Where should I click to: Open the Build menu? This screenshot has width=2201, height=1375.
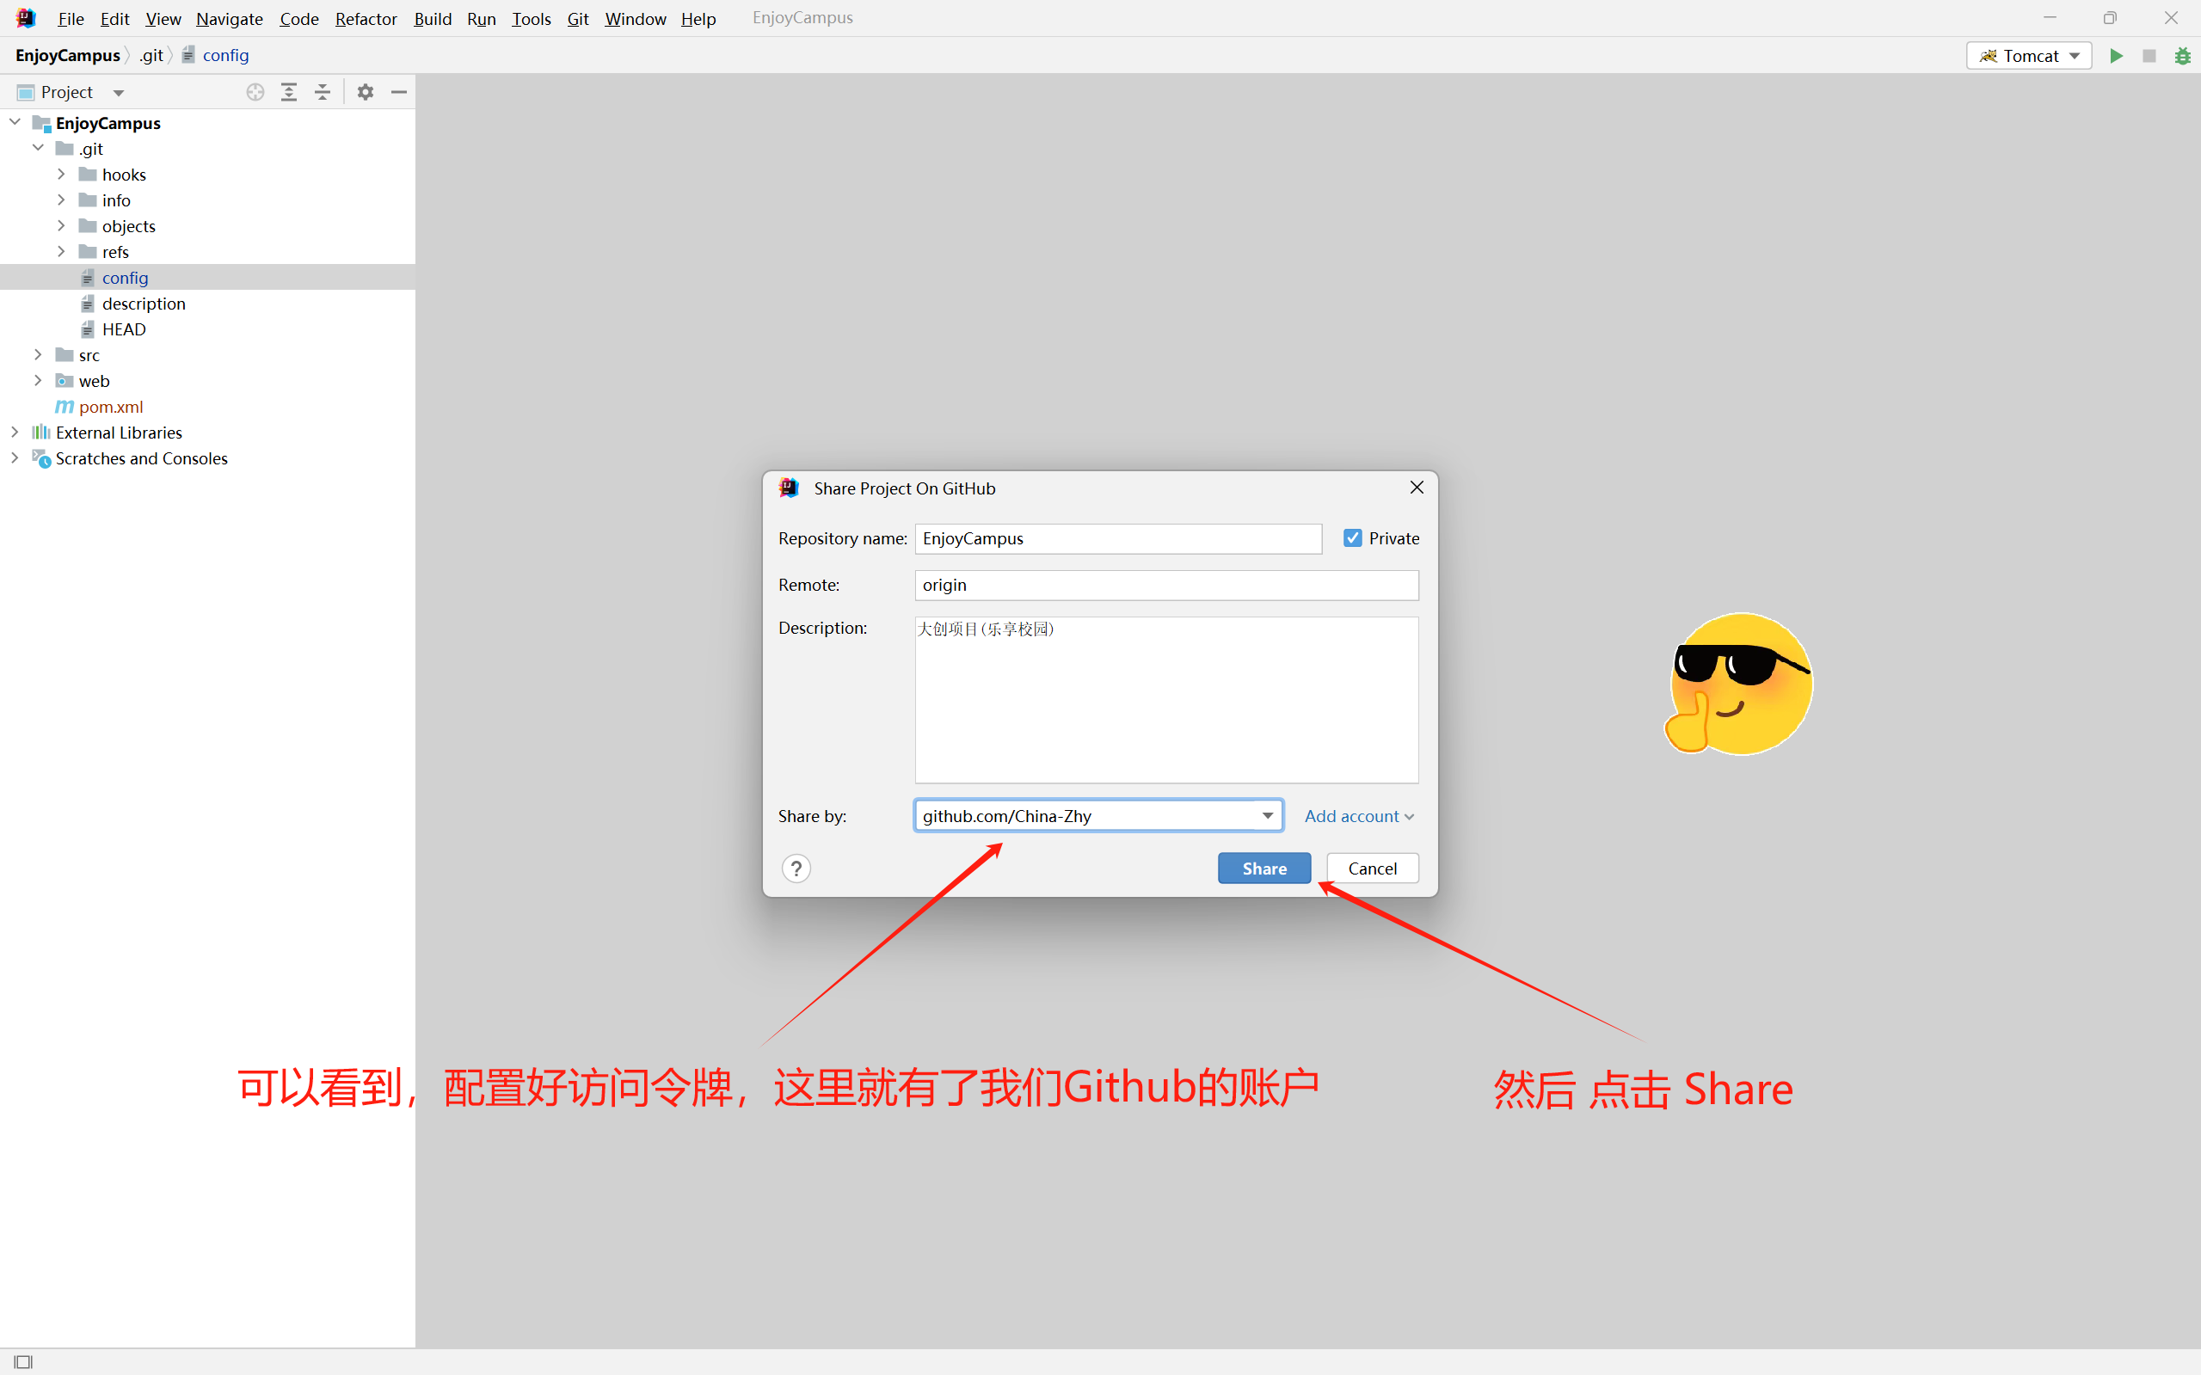[432, 18]
